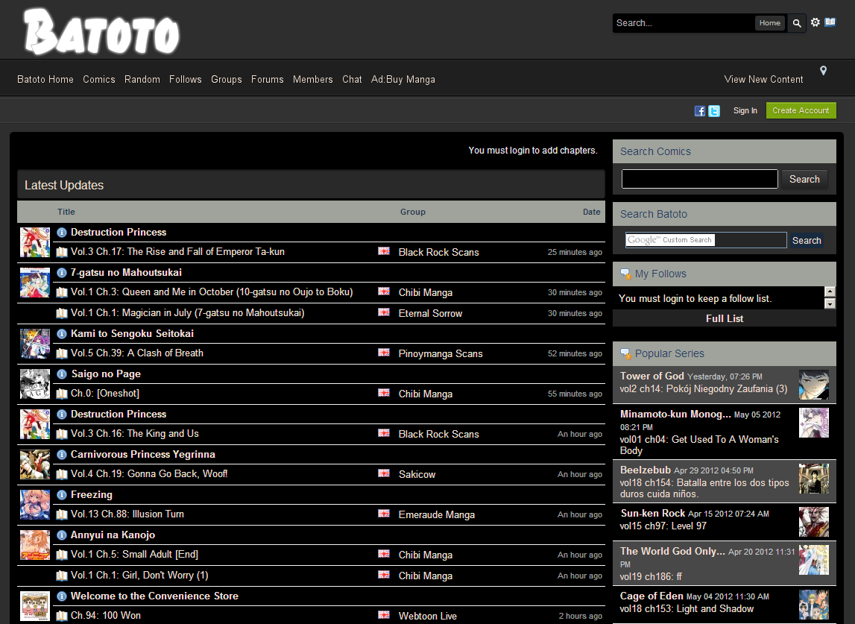Open Tower of God thumbnail in Popular Series
This screenshot has width=855, height=624.
pyautogui.click(x=813, y=385)
